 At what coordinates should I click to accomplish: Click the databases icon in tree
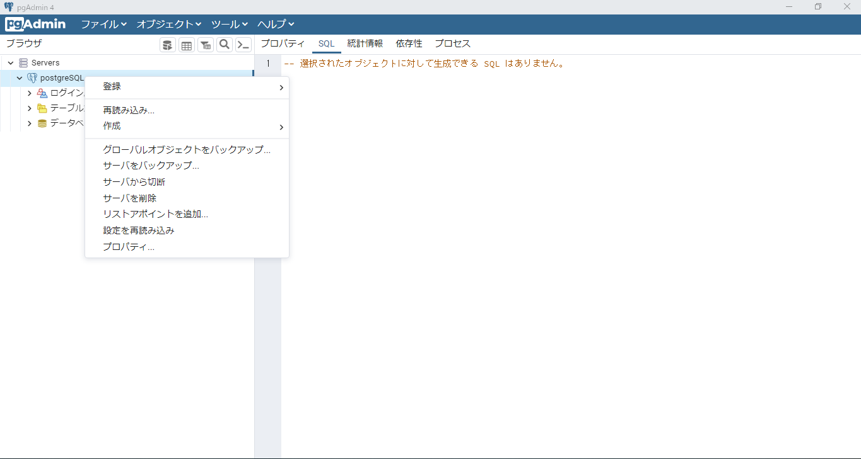[42, 123]
